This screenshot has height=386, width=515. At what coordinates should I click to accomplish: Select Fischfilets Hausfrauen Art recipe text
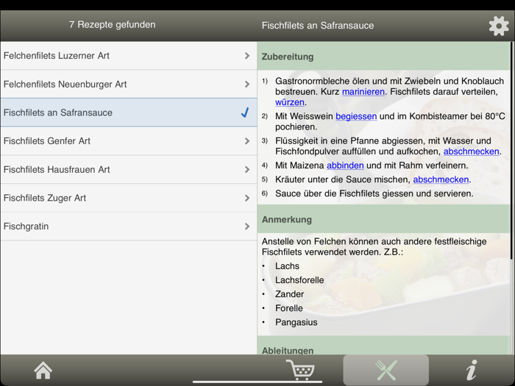coord(57,170)
